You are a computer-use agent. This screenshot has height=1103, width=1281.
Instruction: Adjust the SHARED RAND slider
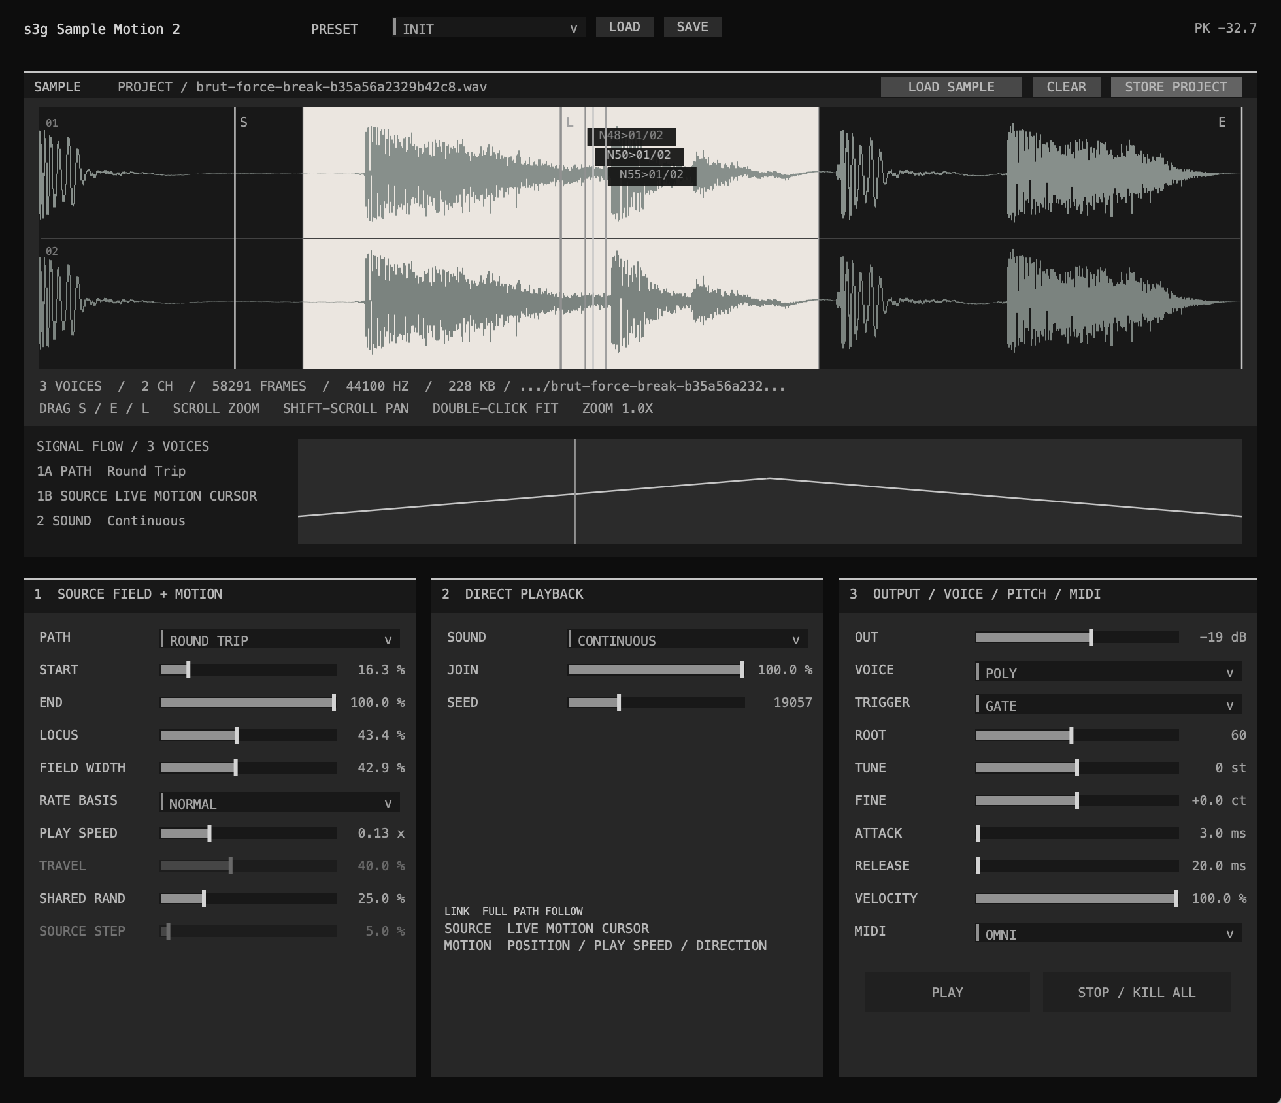[248, 898]
